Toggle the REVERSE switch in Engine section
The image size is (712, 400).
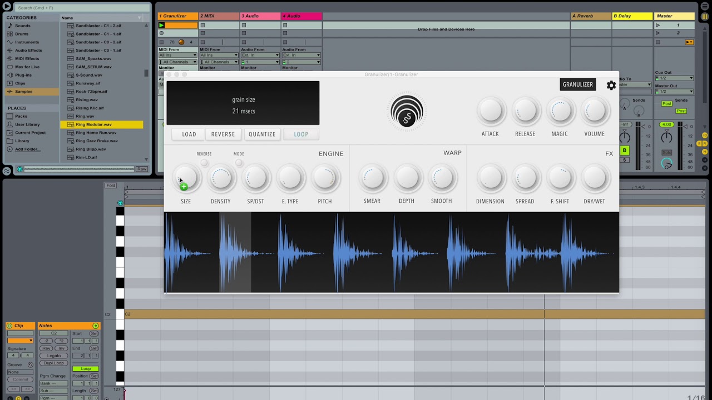(x=204, y=163)
